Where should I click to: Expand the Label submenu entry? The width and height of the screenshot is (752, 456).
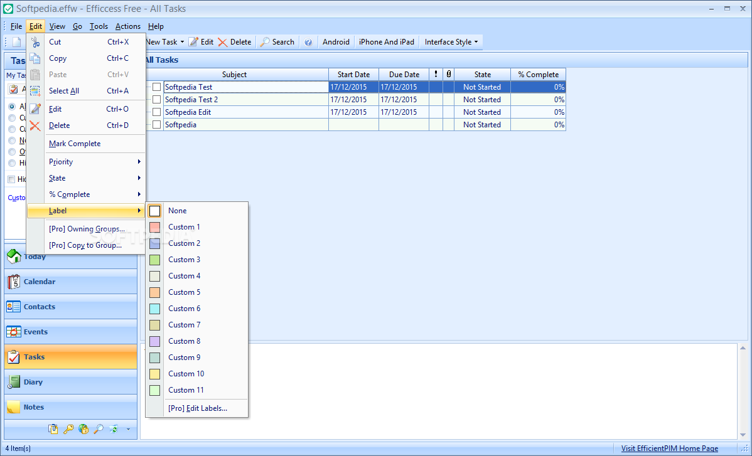point(87,211)
